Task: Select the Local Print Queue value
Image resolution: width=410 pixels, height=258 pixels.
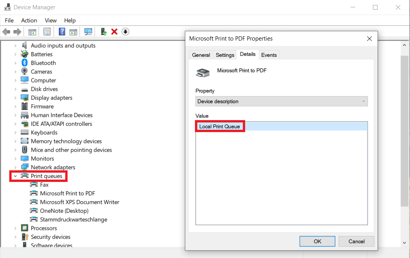Action: coord(220,126)
